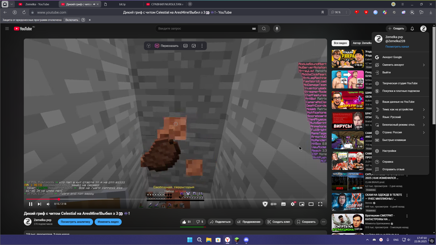The image size is (436, 245).
Task: Open Discord from Windows taskbar
Action: pos(246,240)
